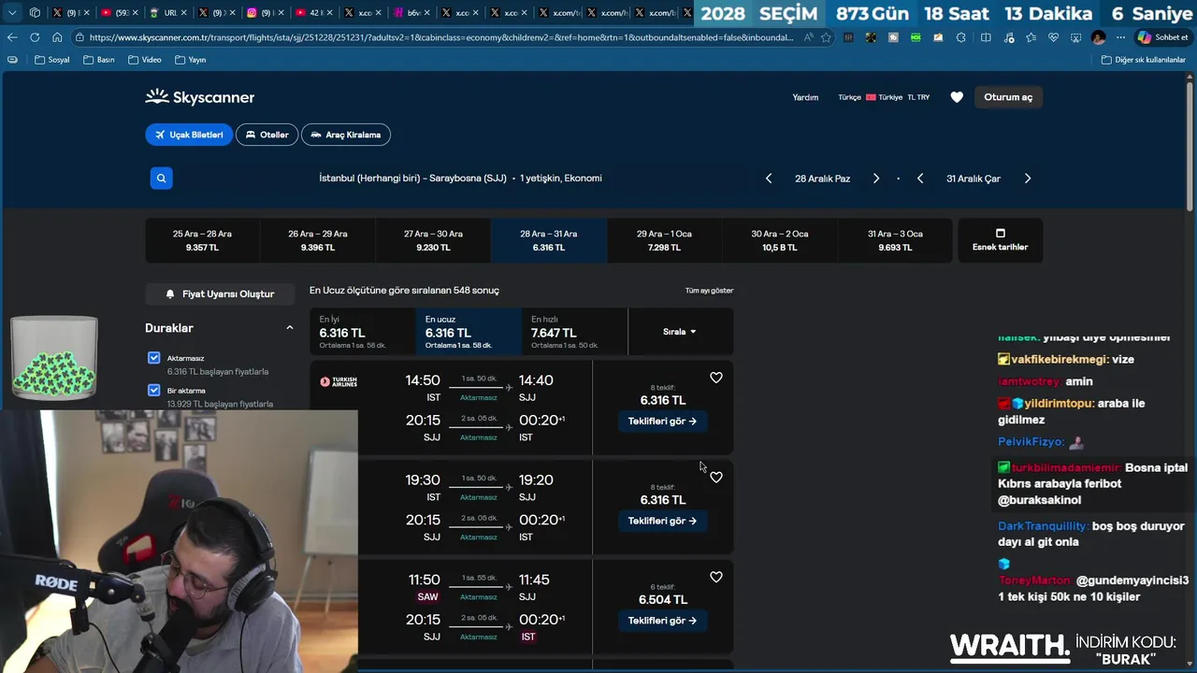The image size is (1197, 673).
Task: Select the Uçak Biletleri tab
Action: tap(189, 135)
